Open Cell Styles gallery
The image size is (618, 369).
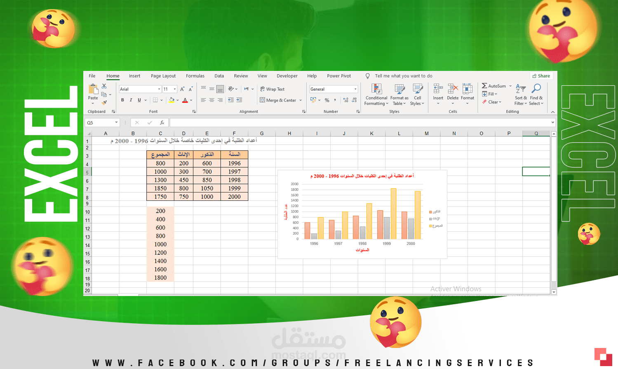(417, 95)
